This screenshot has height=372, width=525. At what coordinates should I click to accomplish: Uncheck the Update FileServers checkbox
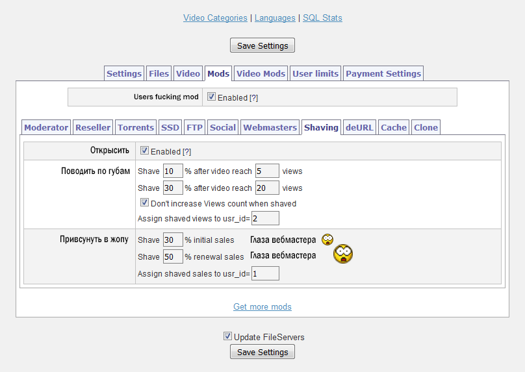[x=227, y=336]
